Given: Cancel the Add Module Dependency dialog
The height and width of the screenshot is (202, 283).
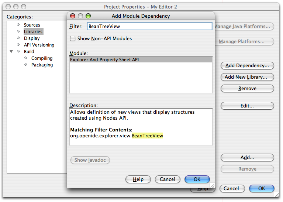Looking at the screenshot, I should (x=168, y=179).
